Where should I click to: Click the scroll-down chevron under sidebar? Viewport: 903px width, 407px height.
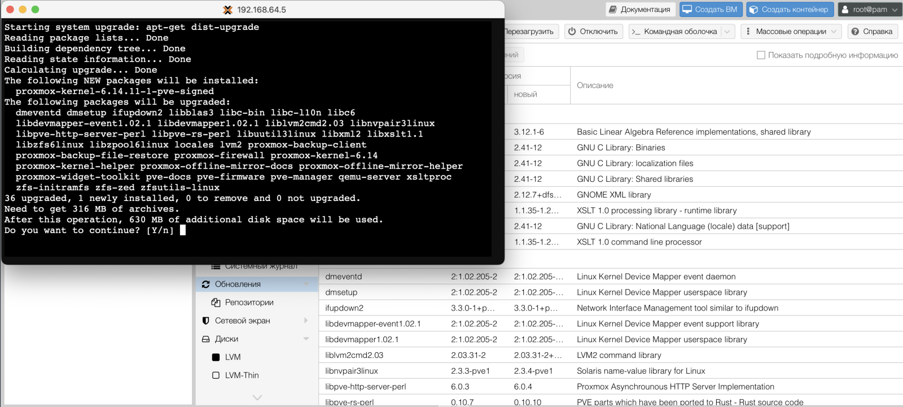257,397
